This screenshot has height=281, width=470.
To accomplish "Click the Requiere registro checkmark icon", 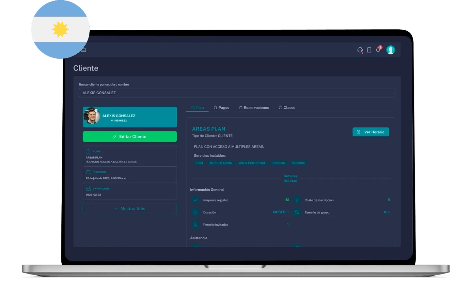I will tap(196, 200).
